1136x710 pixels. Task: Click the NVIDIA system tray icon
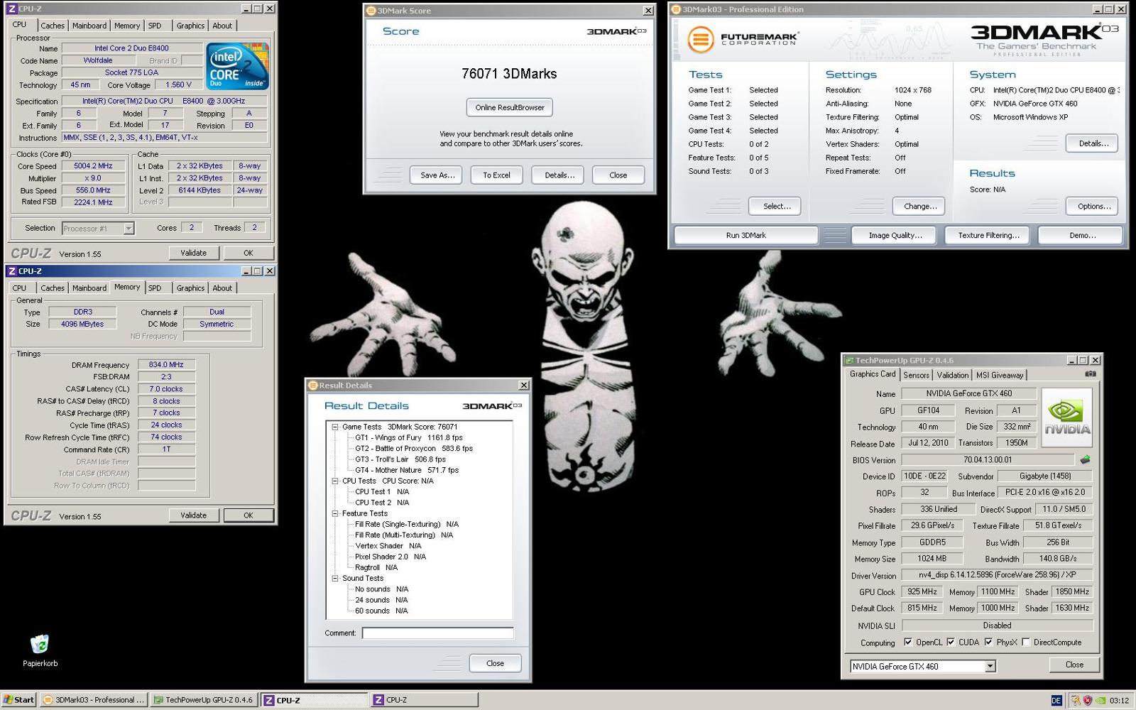1100,701
